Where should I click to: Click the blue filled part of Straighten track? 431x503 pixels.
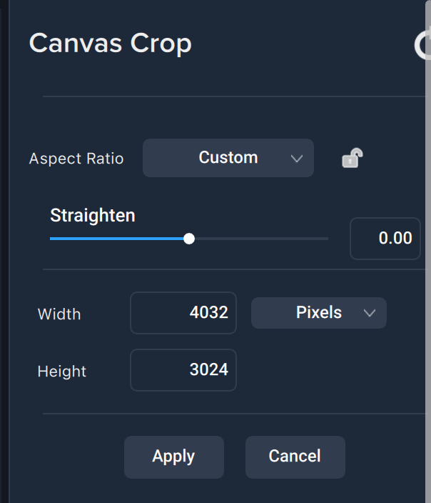pos(114,239)
